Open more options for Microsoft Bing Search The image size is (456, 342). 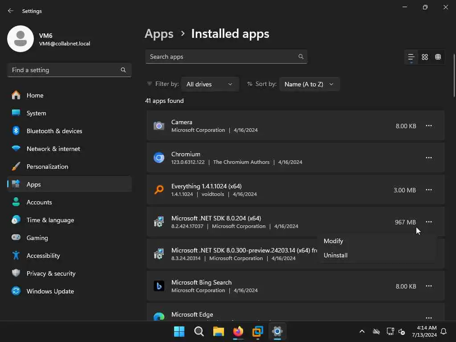(429, 286)
